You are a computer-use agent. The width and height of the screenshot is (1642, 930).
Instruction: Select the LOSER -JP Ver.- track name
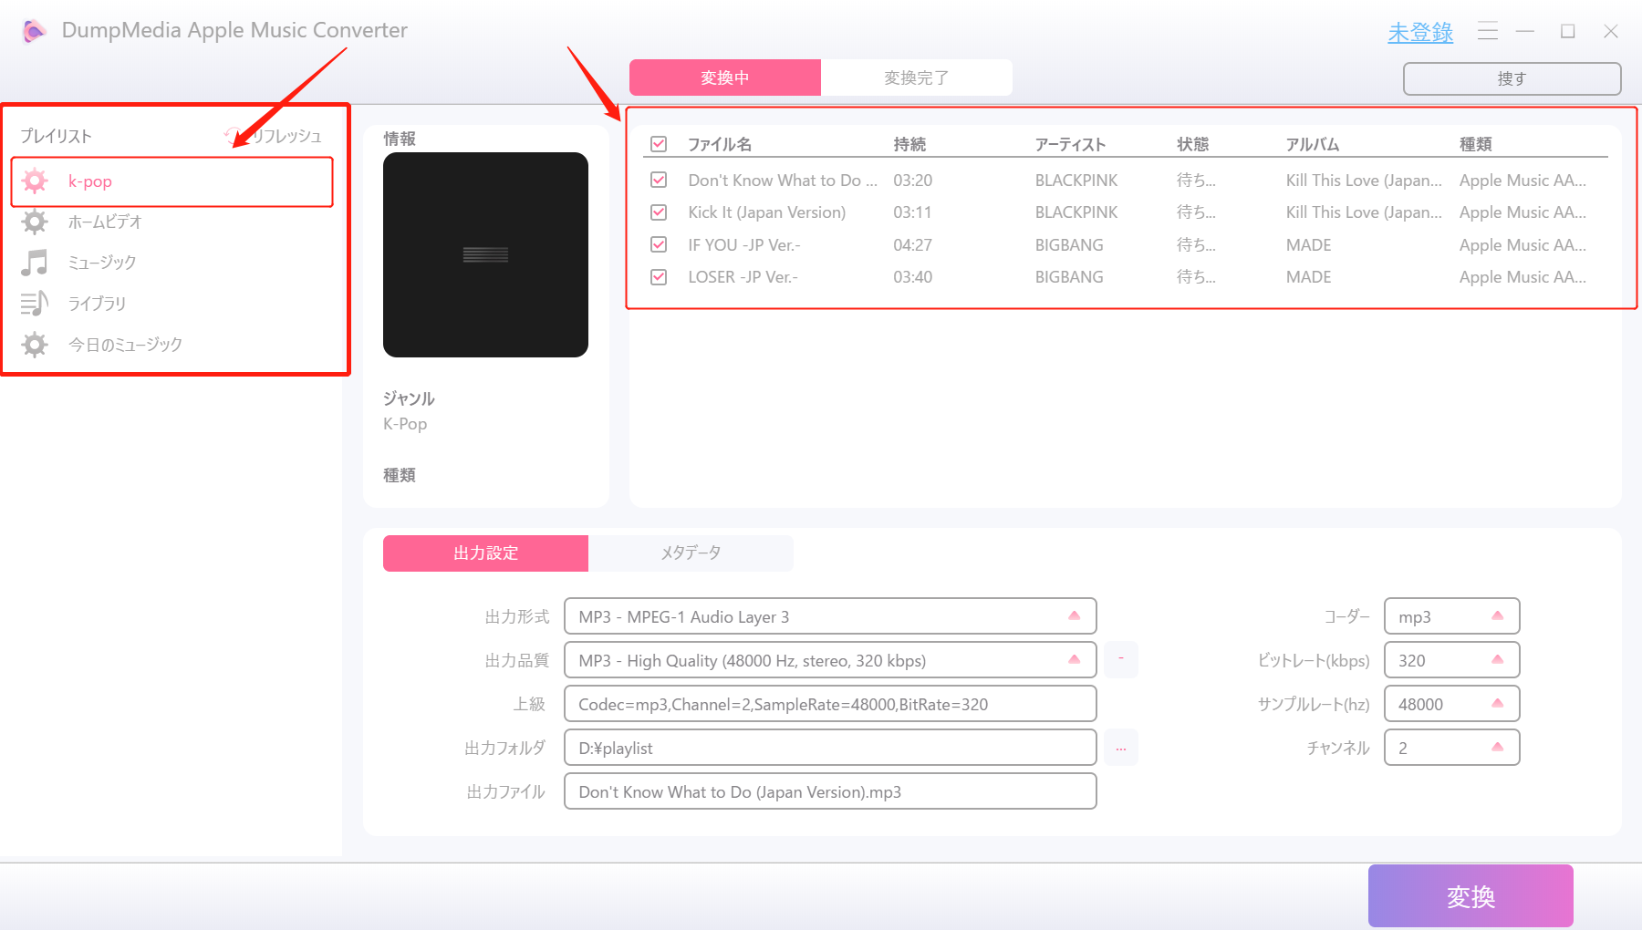pyautogui.click(x=743, y=277)
